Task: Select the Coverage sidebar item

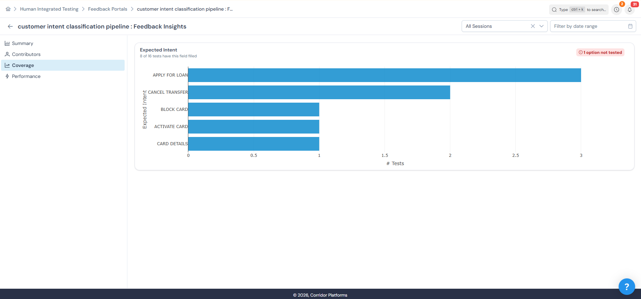Action: pos(23,65)
